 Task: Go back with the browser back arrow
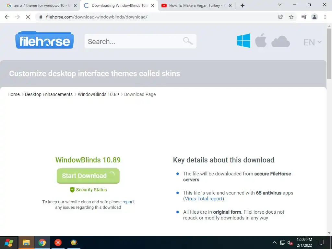click(7, 17)
